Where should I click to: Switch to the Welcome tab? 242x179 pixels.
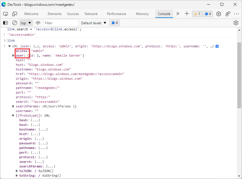[31, 14]
